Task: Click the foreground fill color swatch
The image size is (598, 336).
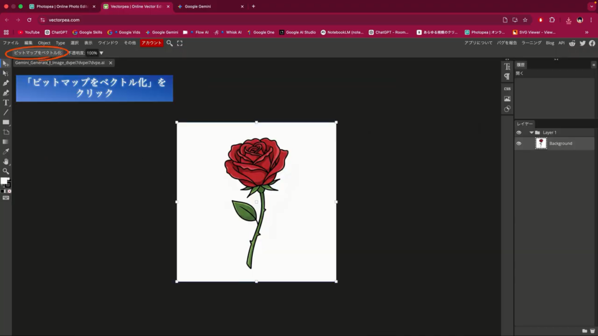Action: pyautogui.click(x=4, y=181)
